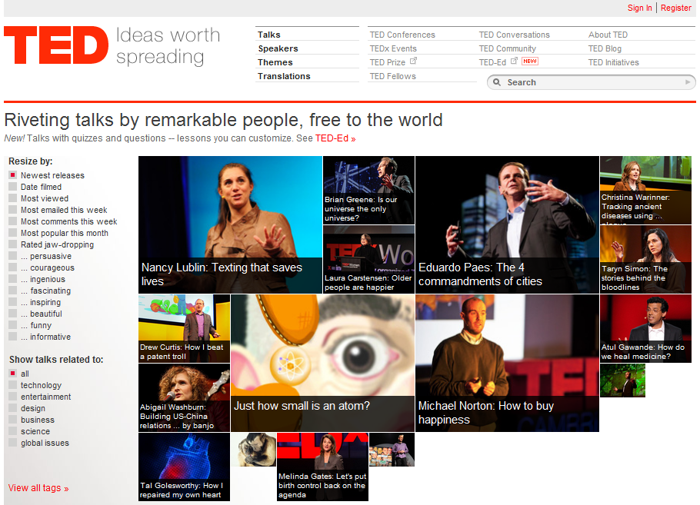Click into the Search field
The height and width of the screenshot is (505, 700).
pyautogui.click(x=592, y=82)
